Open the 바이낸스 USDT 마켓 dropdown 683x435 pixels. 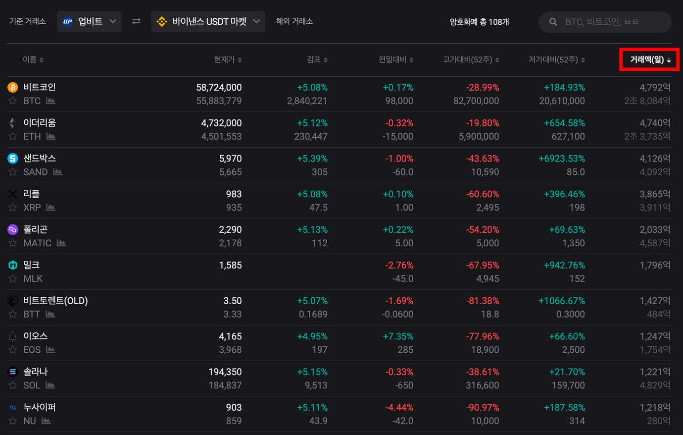pos(208,21)
